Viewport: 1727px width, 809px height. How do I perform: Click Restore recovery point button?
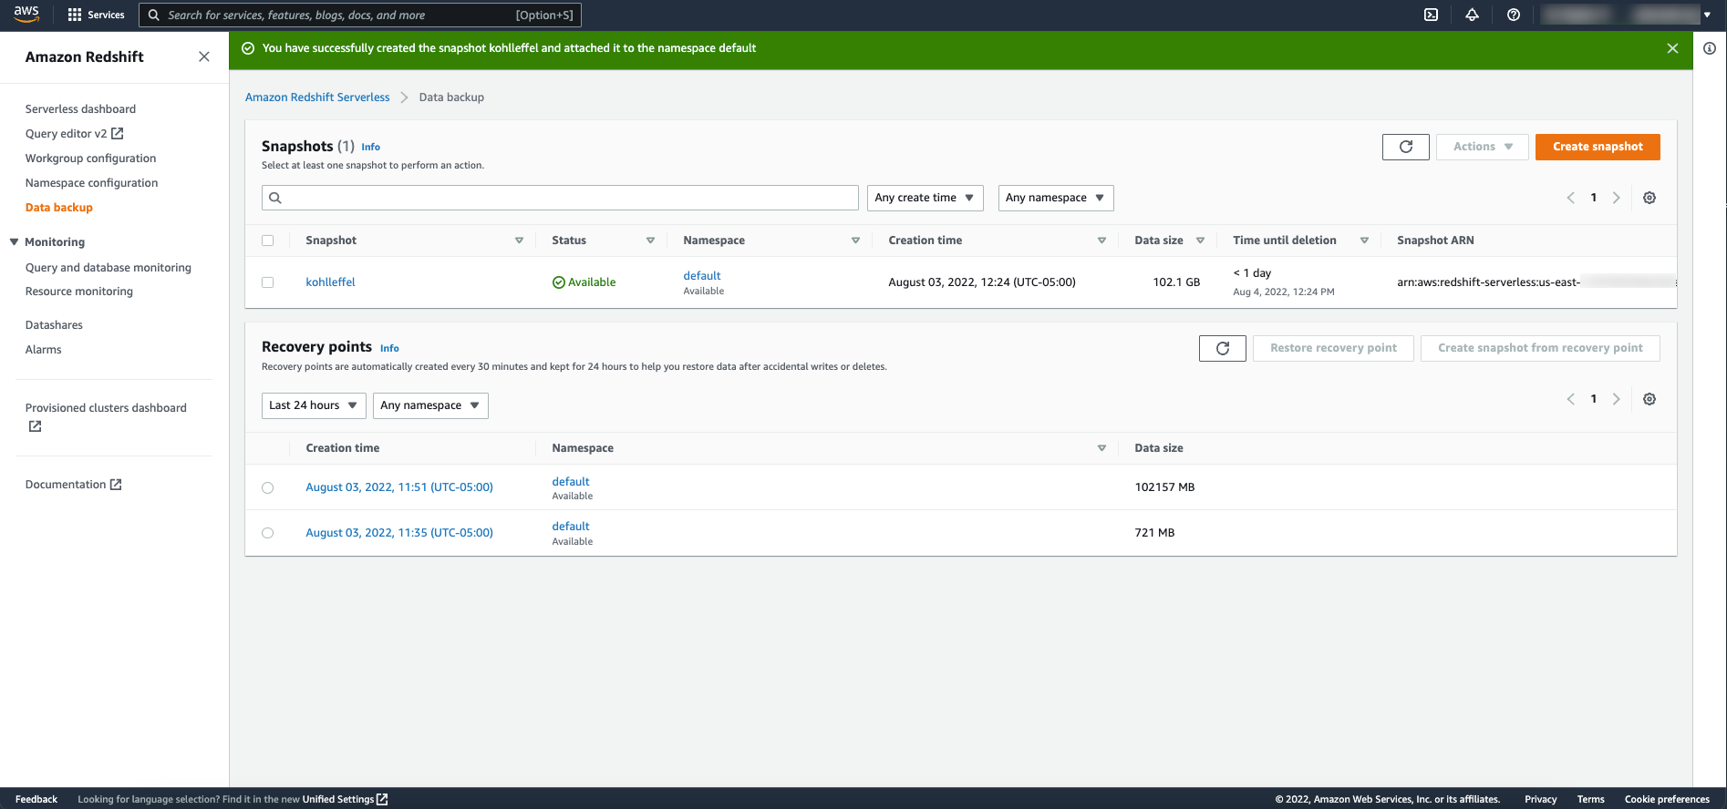1333,348
